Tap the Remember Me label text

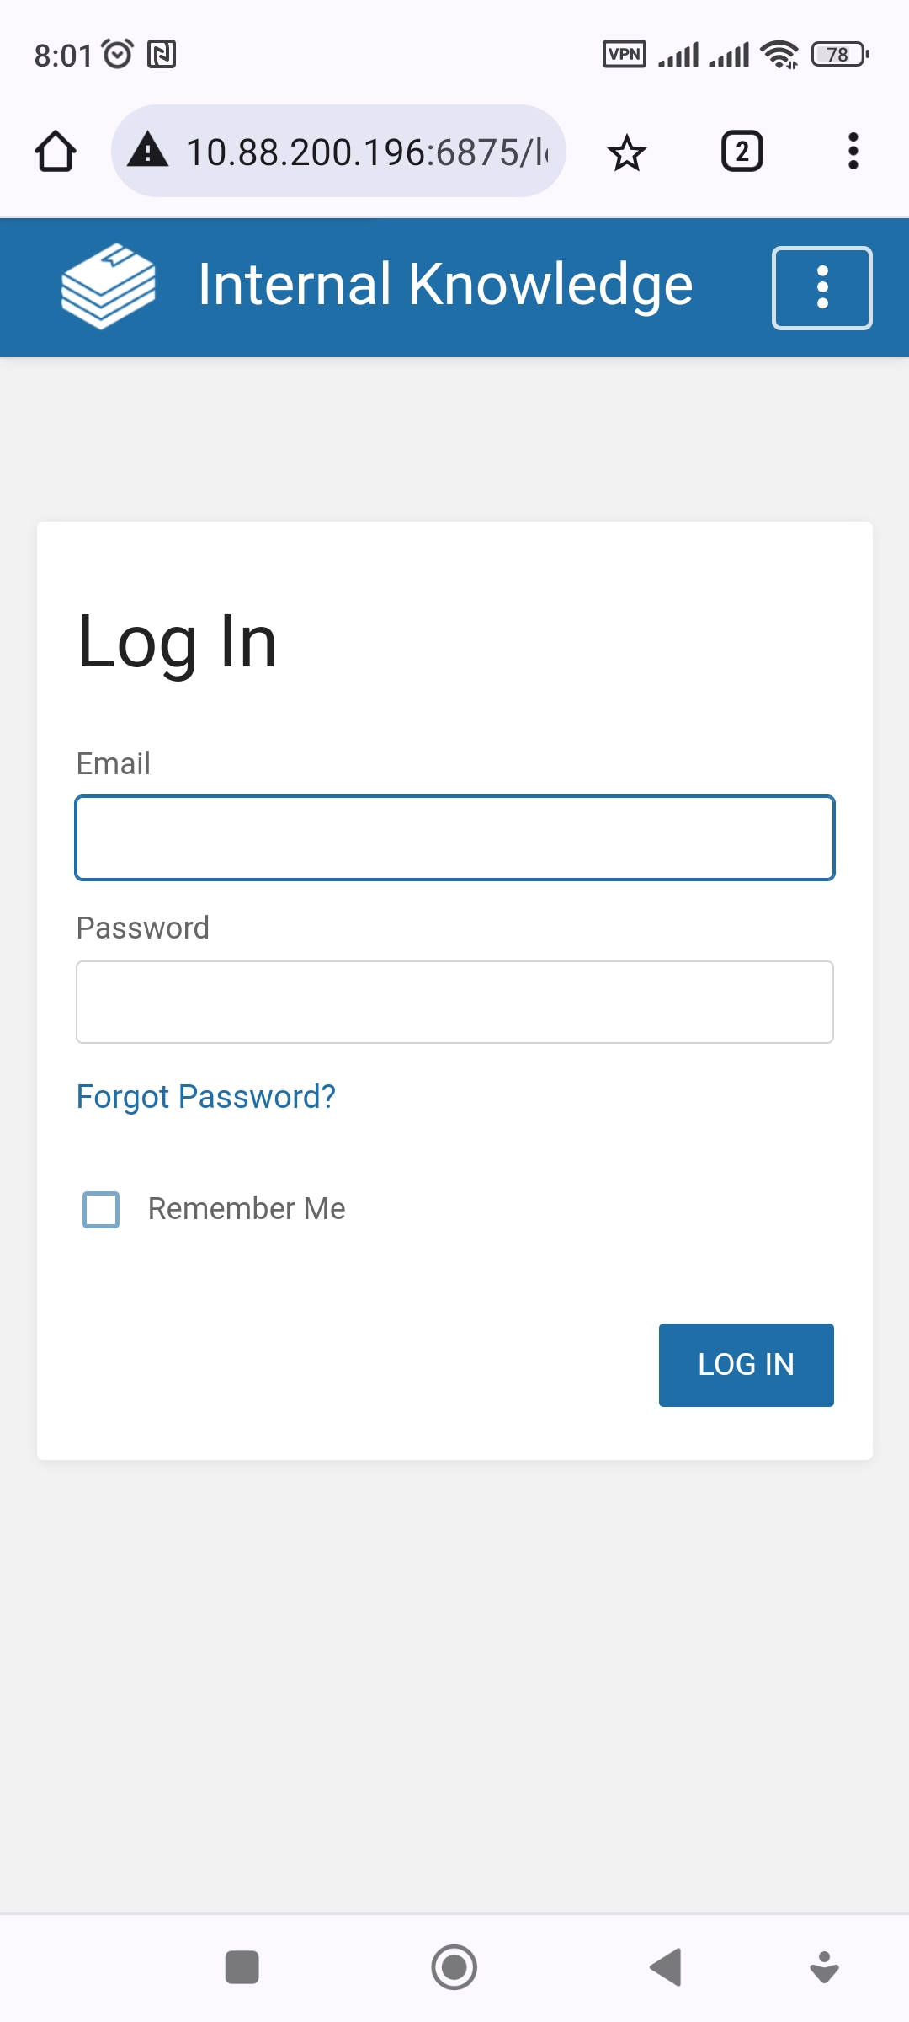(x=247, y=1209)
